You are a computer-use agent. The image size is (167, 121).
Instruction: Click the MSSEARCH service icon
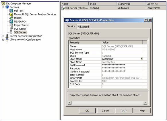coord(11,21)
